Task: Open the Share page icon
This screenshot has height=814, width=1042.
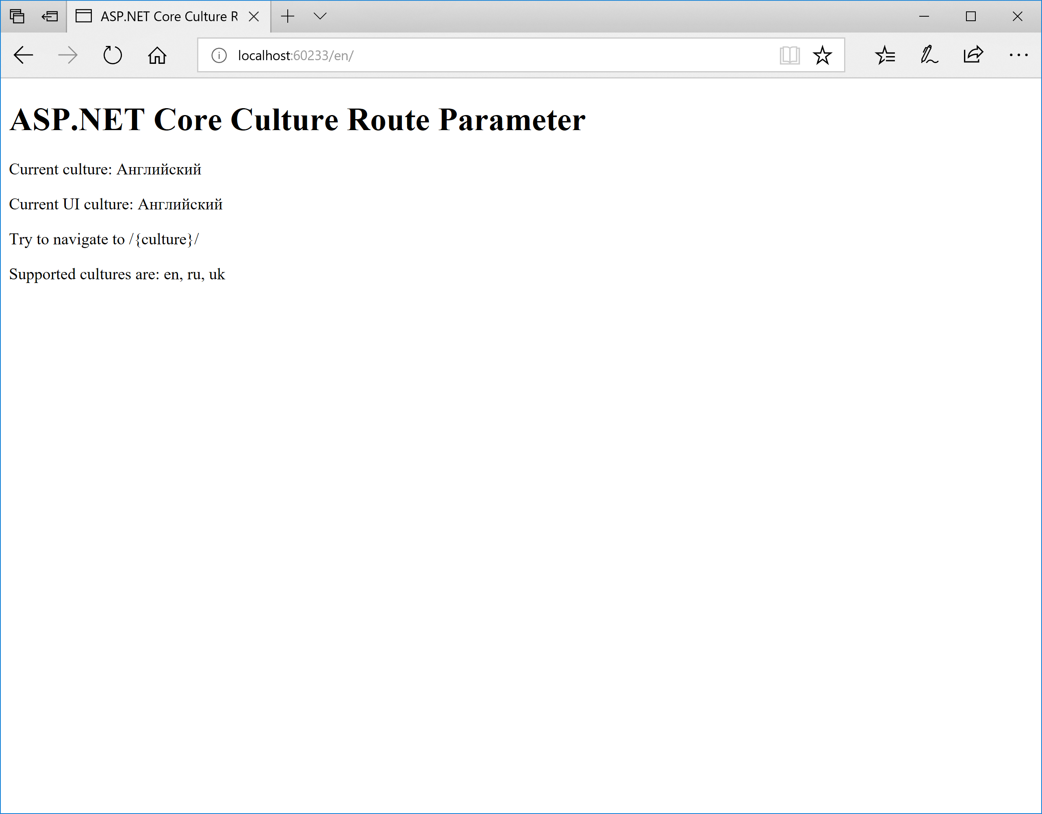Action: click(x=973, y=55)
